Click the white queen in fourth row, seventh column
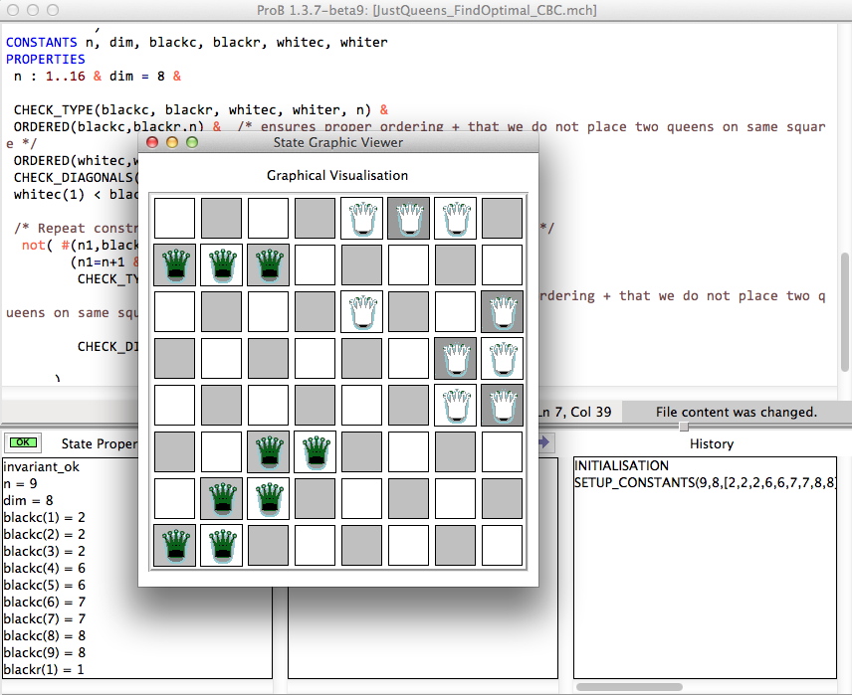 pyautogui.click(x=455, y=359)
